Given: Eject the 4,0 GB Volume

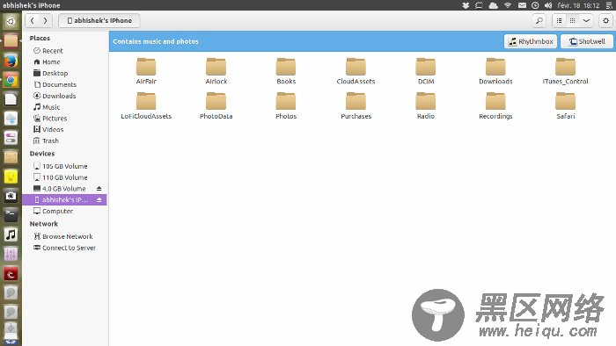Looking at the screenshot, I should pyautogui.click(x=99, y=189).
